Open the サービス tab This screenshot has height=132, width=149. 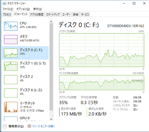(x=85, y=14)
